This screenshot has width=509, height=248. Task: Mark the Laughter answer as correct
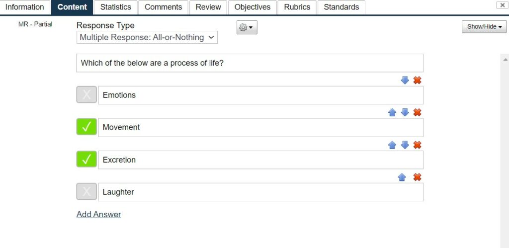tap(86, 191)
